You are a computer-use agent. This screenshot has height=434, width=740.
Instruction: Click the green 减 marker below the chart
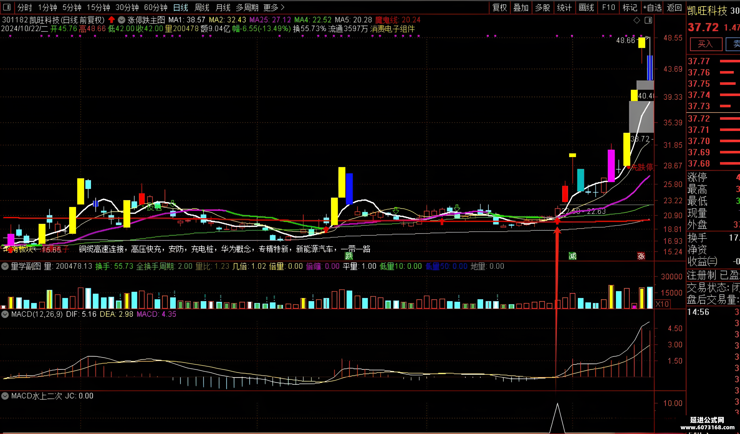[573, 256]
